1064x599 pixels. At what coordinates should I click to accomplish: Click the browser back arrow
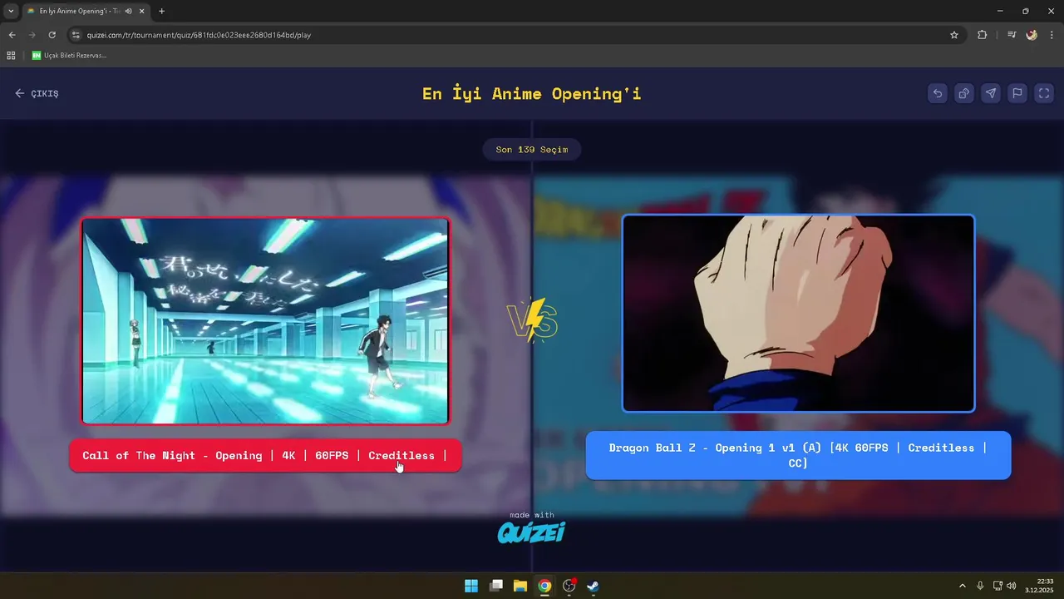12,35
